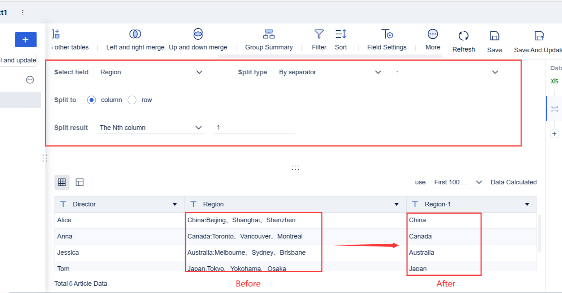Click the Nth column number input field
Viewport: 562px width, 293px height.
(x=254, y=128)
